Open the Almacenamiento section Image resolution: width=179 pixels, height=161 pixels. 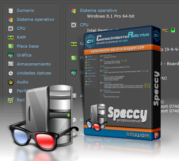pyautogui.click(x=34, y=64)
